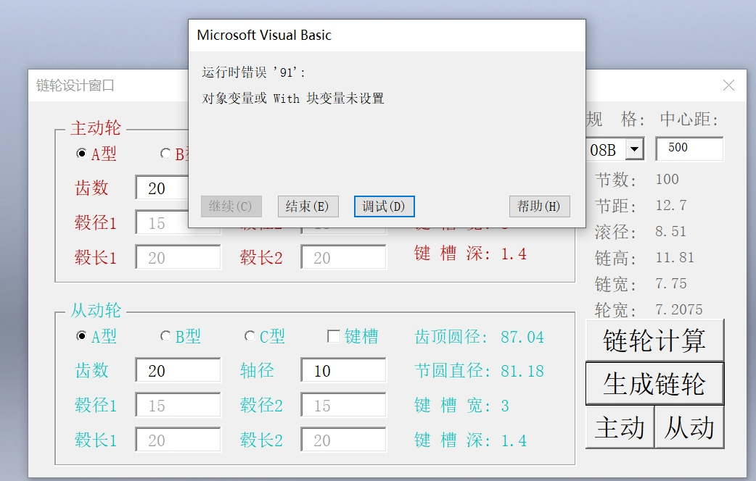
Task: Click the 节圆直径: 81.18 text in 从动轮
Action: pos(480,371)
